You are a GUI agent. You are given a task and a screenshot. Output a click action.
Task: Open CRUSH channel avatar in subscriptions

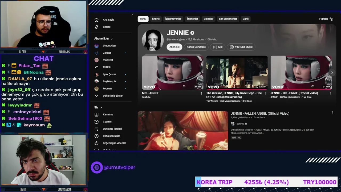pos(96,67)
